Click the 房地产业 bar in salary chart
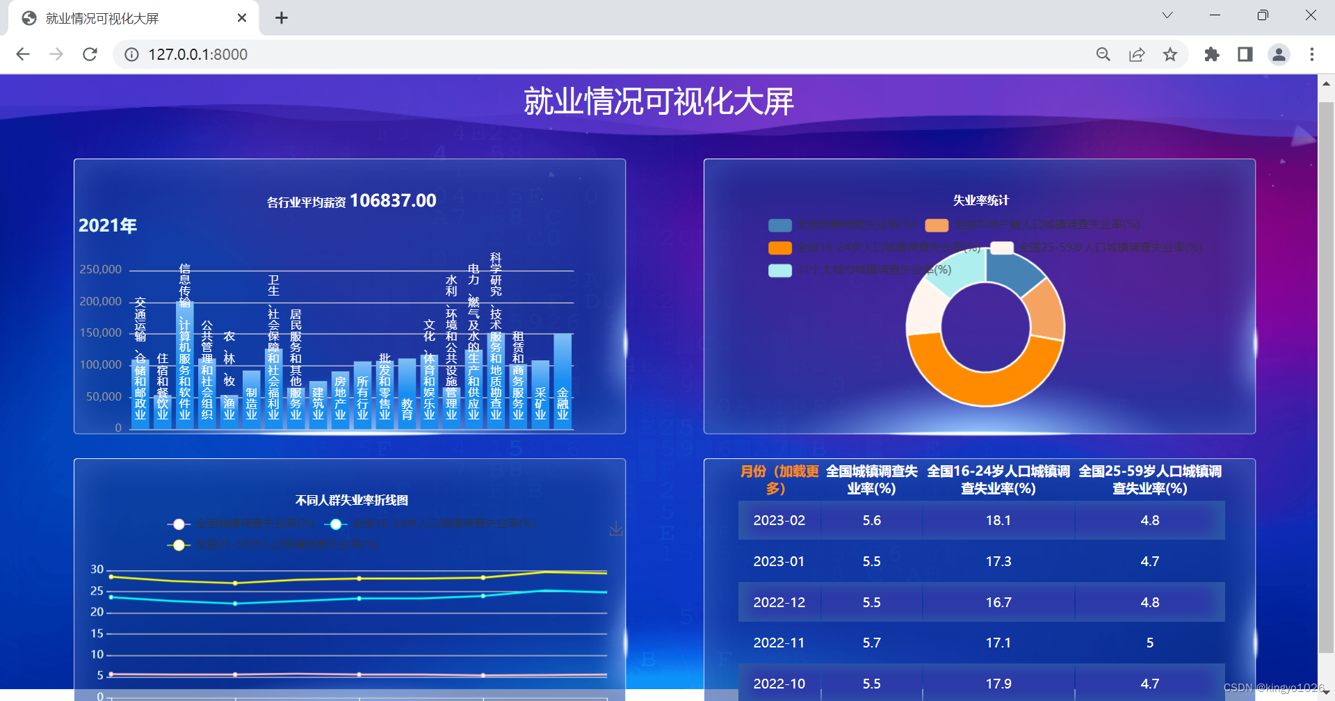Viewport: 1335px width, 701px height. coord(340,400)
